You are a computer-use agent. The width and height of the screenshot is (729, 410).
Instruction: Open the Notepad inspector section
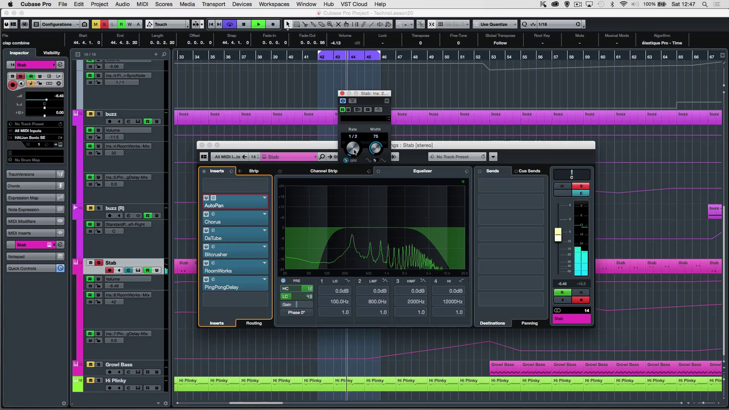coord(31,256)
